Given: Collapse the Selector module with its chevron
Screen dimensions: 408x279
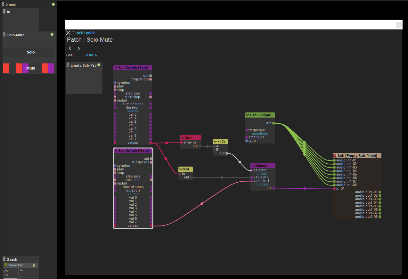Looking at the screenshot, I should tap(253, 166).
